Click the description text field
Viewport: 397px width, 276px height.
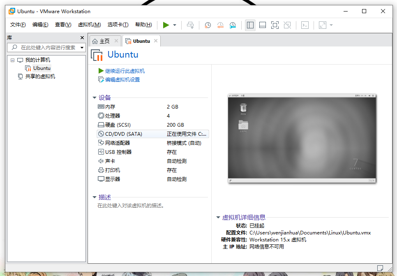pyautogui.click(x=131, y=206)
